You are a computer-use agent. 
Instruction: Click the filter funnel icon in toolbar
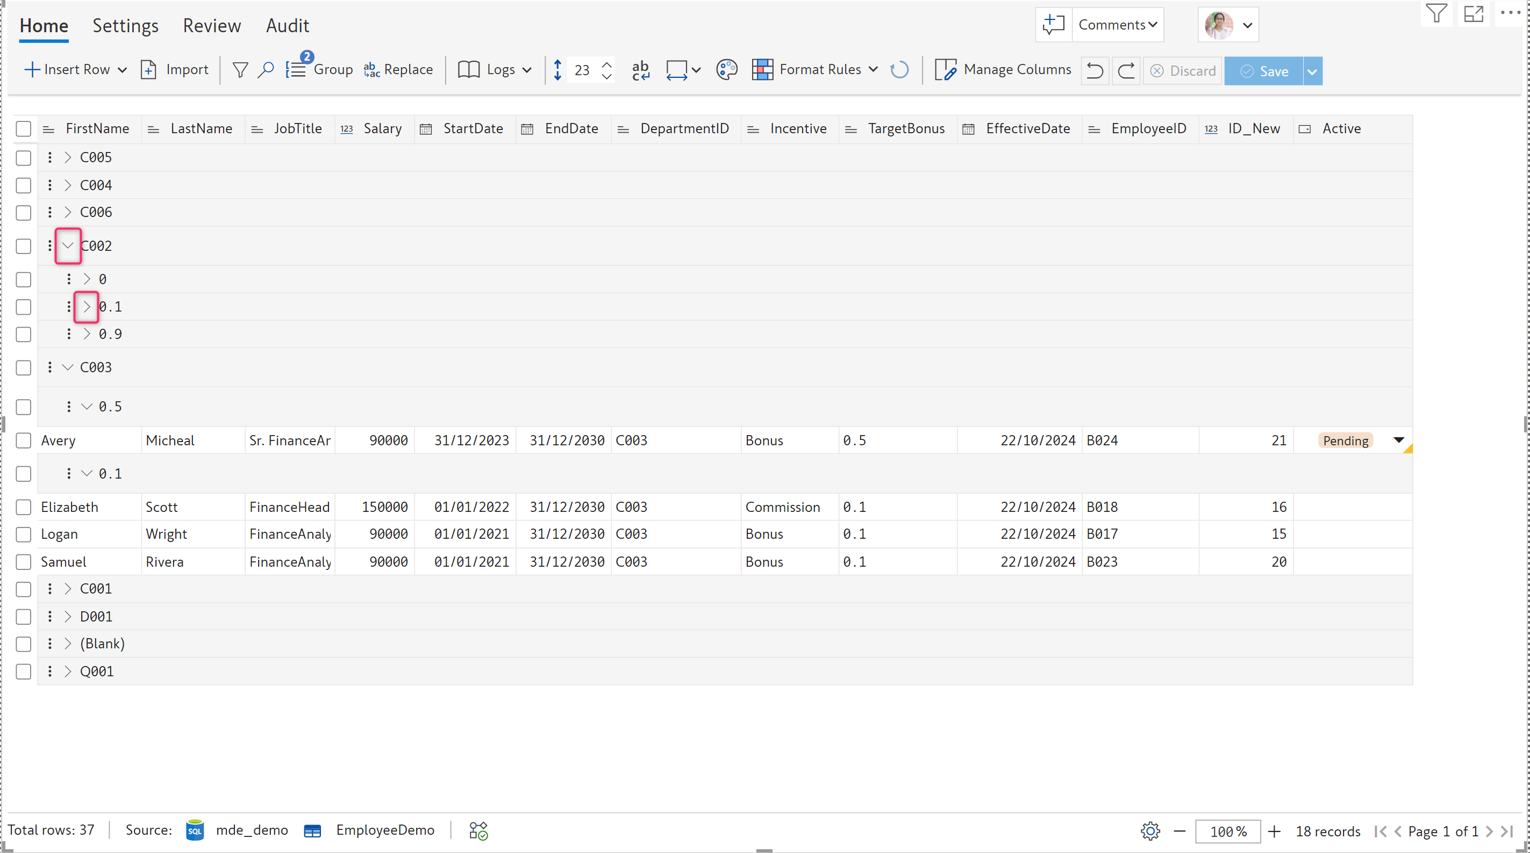pyautogui.click(x=240, y=70)
